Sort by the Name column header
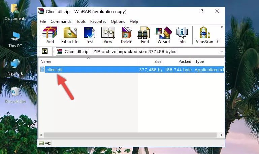259x154 pixels. click(x=88, y=62)
